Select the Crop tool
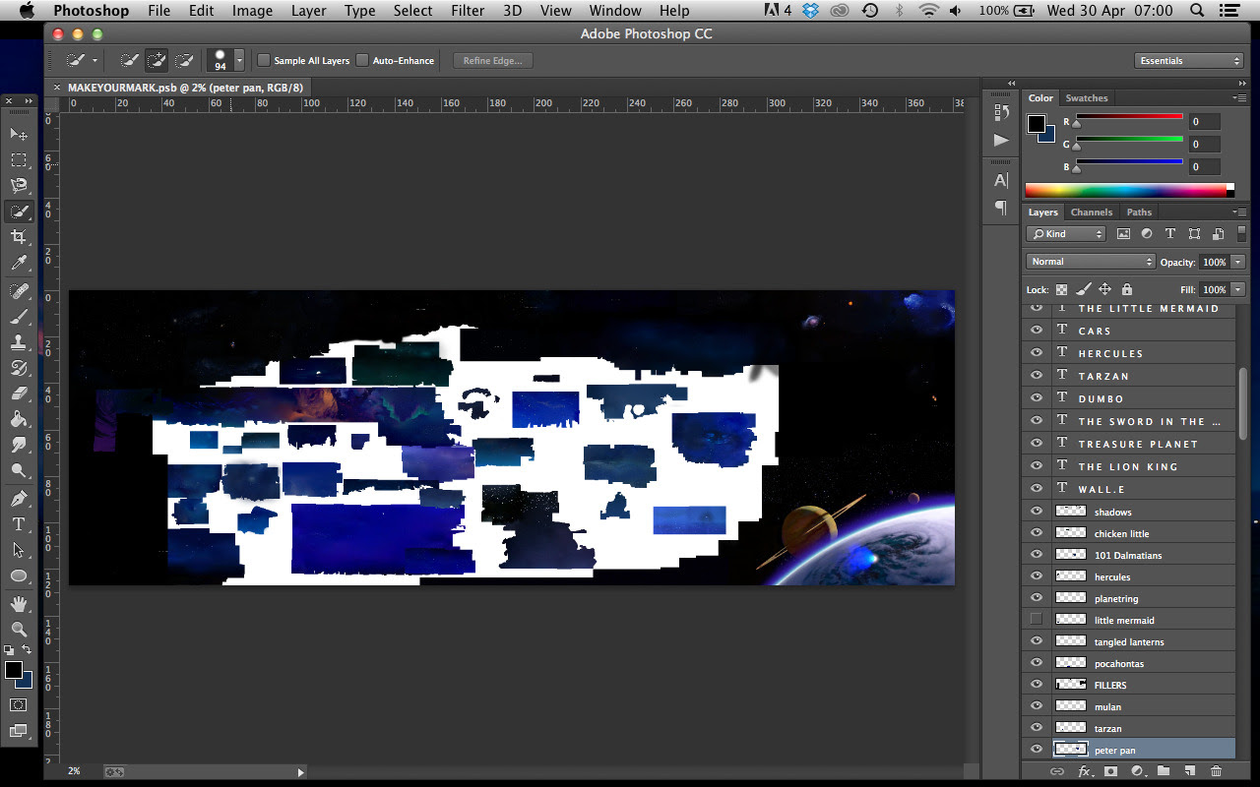The image size is (1260, 787). pyautogui.click(x=19, y=237)
